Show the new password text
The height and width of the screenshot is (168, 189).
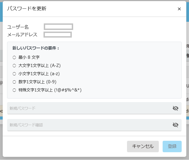coord(175,108)
